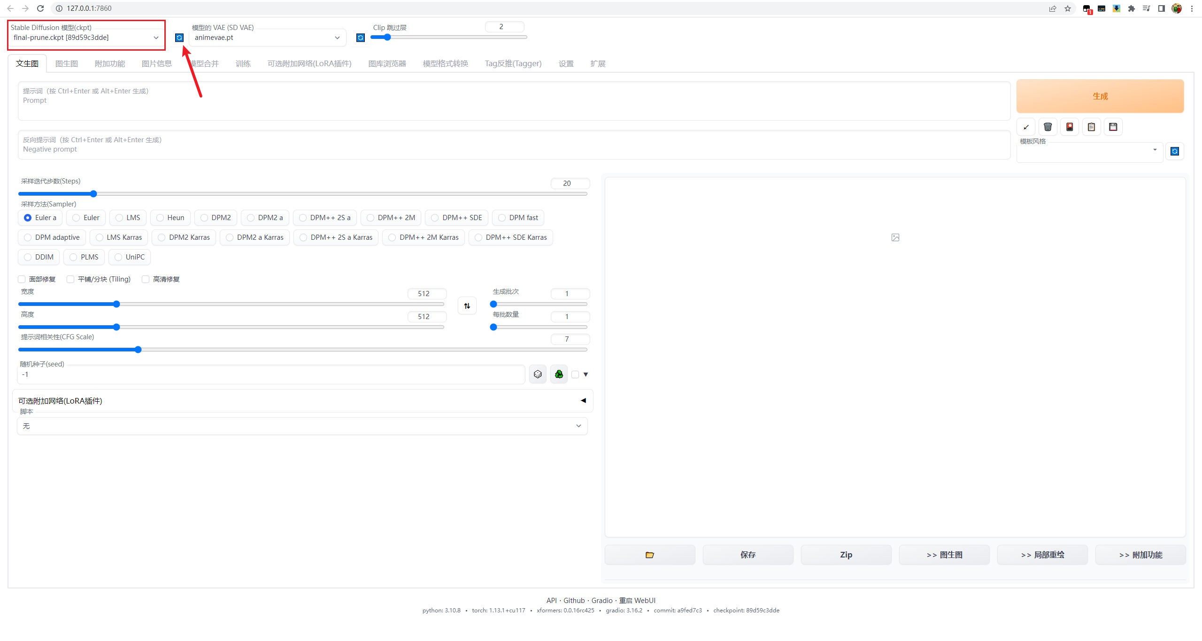Viewport: 1202px width, 641px height.
Task: Open the 脚本 script dropdown
Action: click(x=302, y=426)
